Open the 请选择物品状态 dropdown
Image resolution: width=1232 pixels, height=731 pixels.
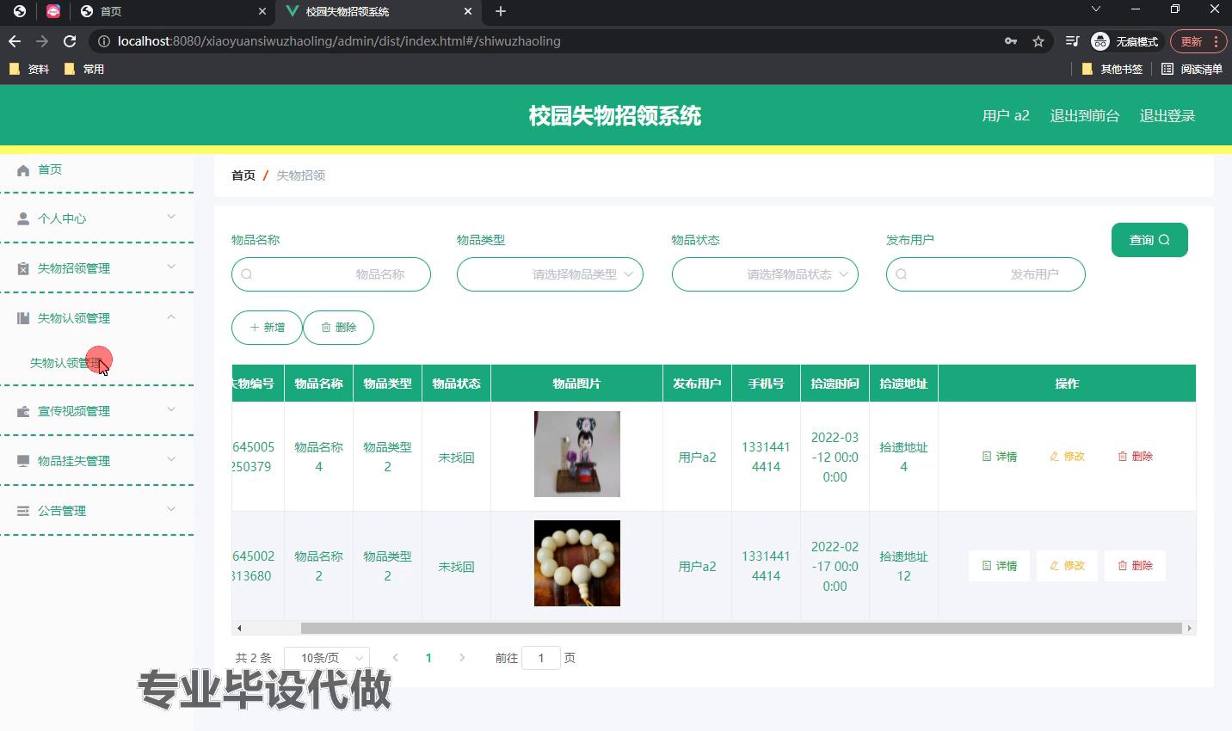click(x=765, y=274)
